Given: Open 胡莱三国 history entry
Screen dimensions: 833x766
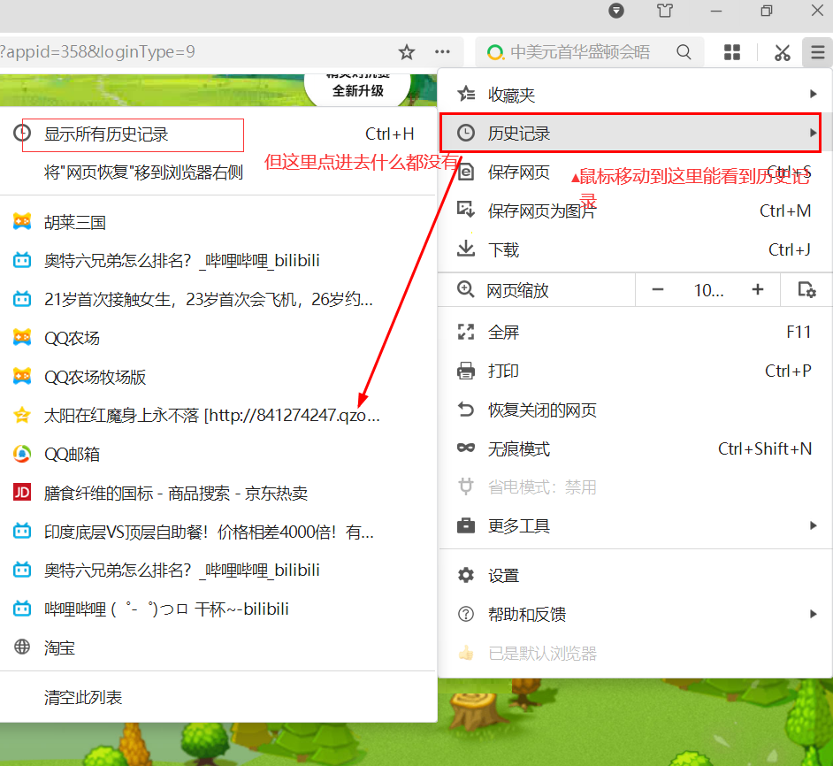Looking at the screenshot, I should tap(218, 222).
